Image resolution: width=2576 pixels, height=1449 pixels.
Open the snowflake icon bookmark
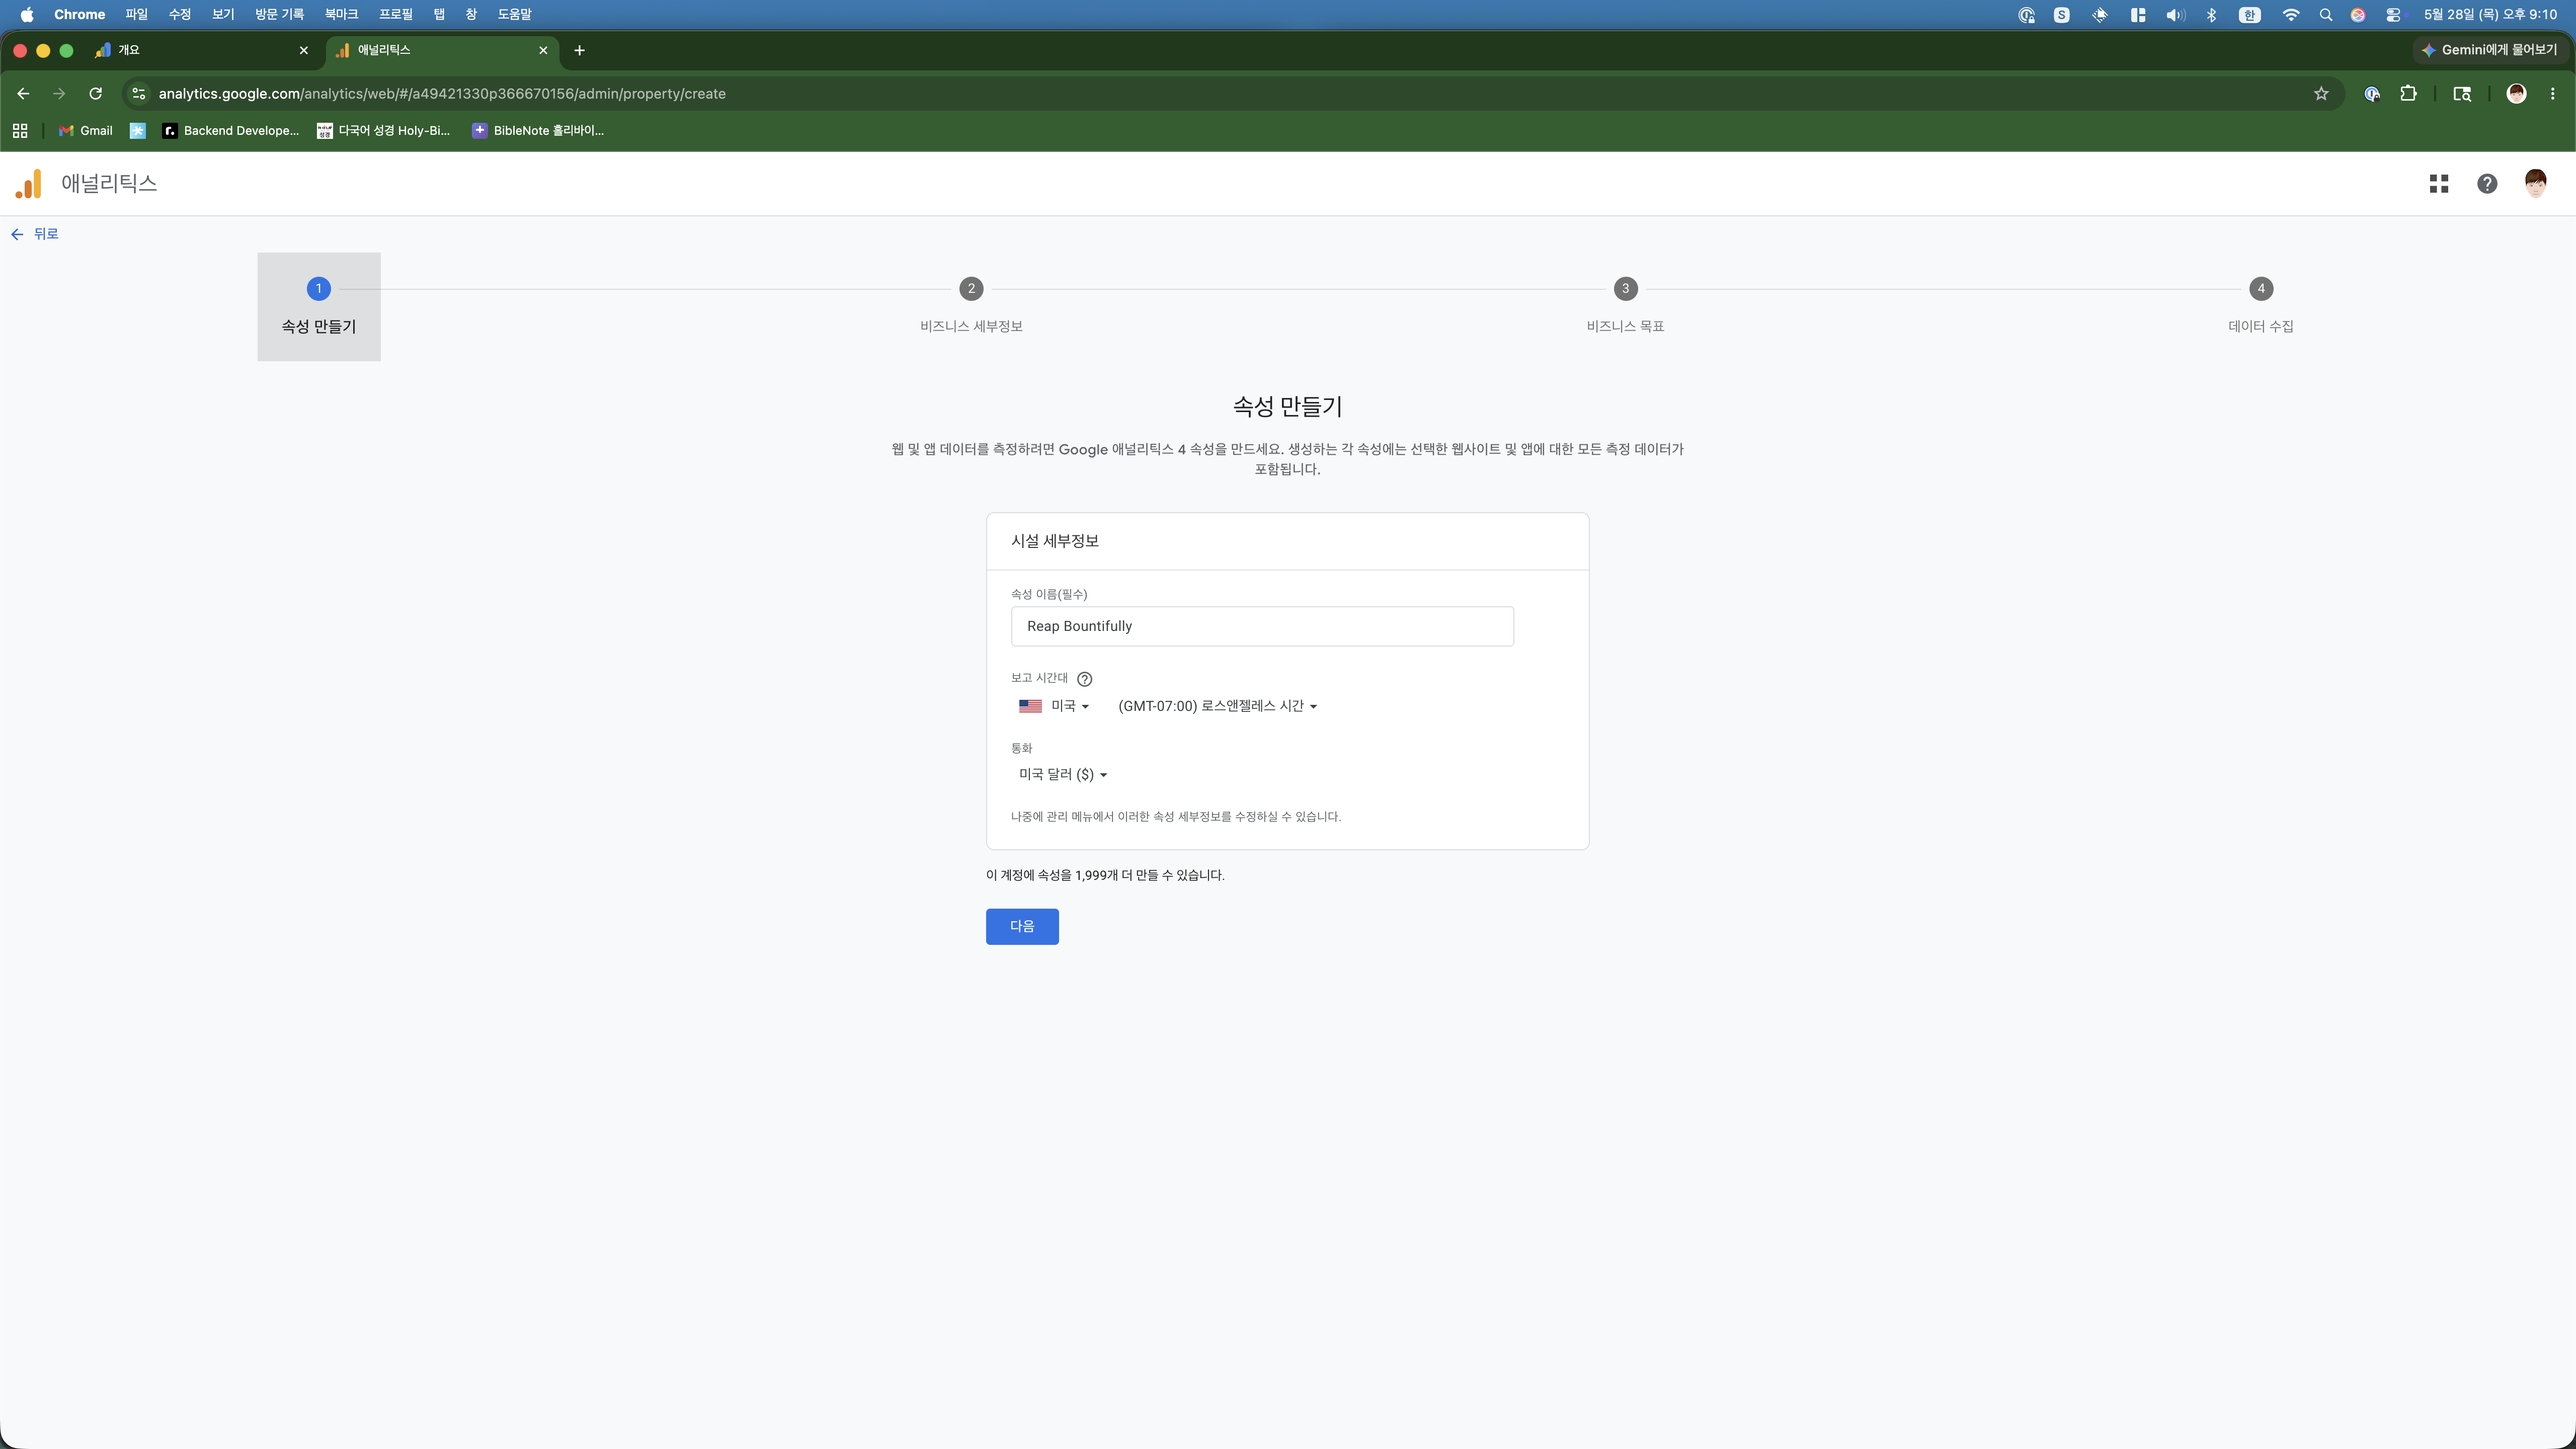[x=138, y=131]
